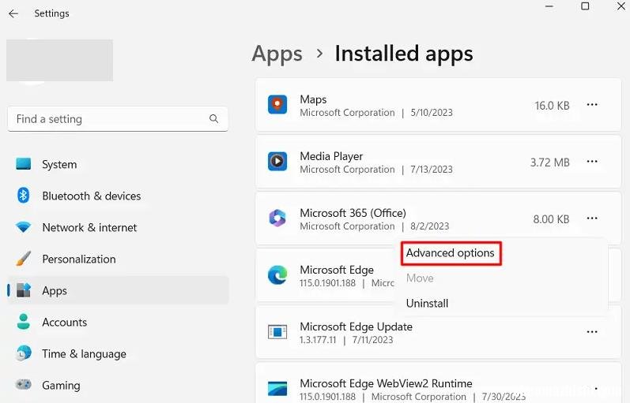Viewport: 630px width, 403px height.
Task: Click the Network Wi-Fi icon
Action: pyautogui.click(x=23, y=227)
